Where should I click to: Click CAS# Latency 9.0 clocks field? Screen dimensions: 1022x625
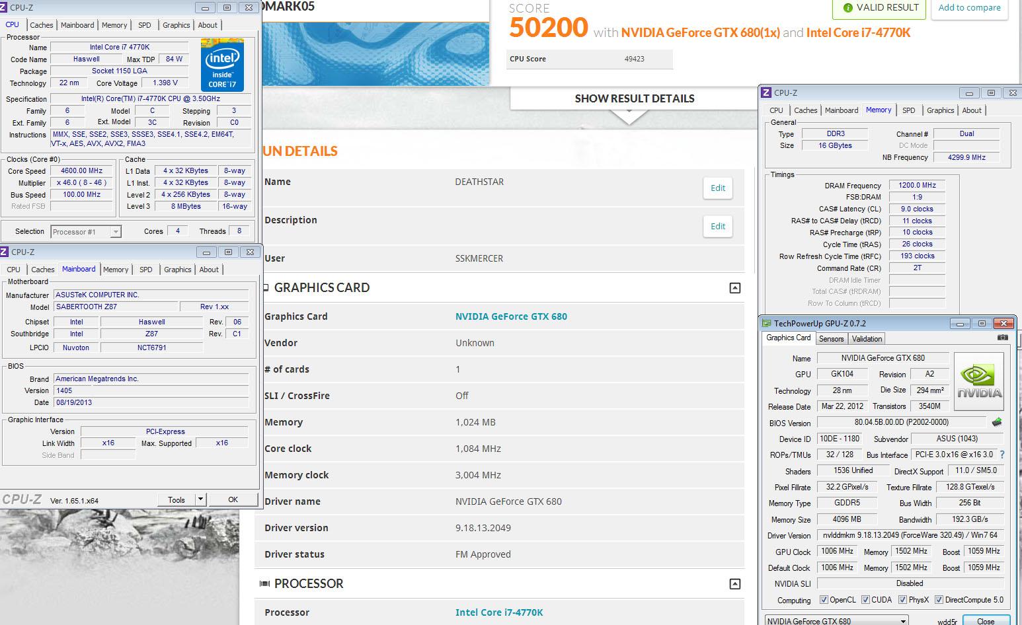coord(918,209)
